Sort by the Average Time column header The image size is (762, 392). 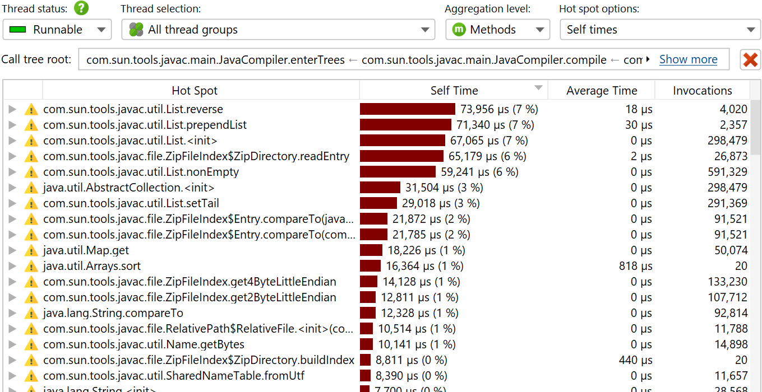point(602,91)
